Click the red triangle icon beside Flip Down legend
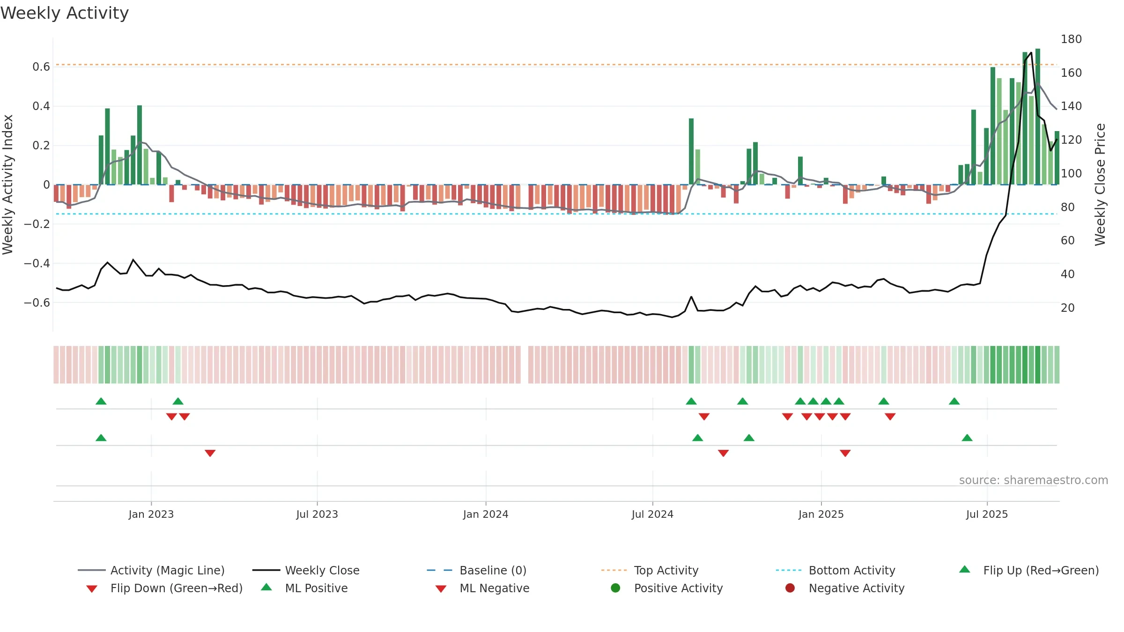The image size is (1124, 632). click(x=92, y=589)
